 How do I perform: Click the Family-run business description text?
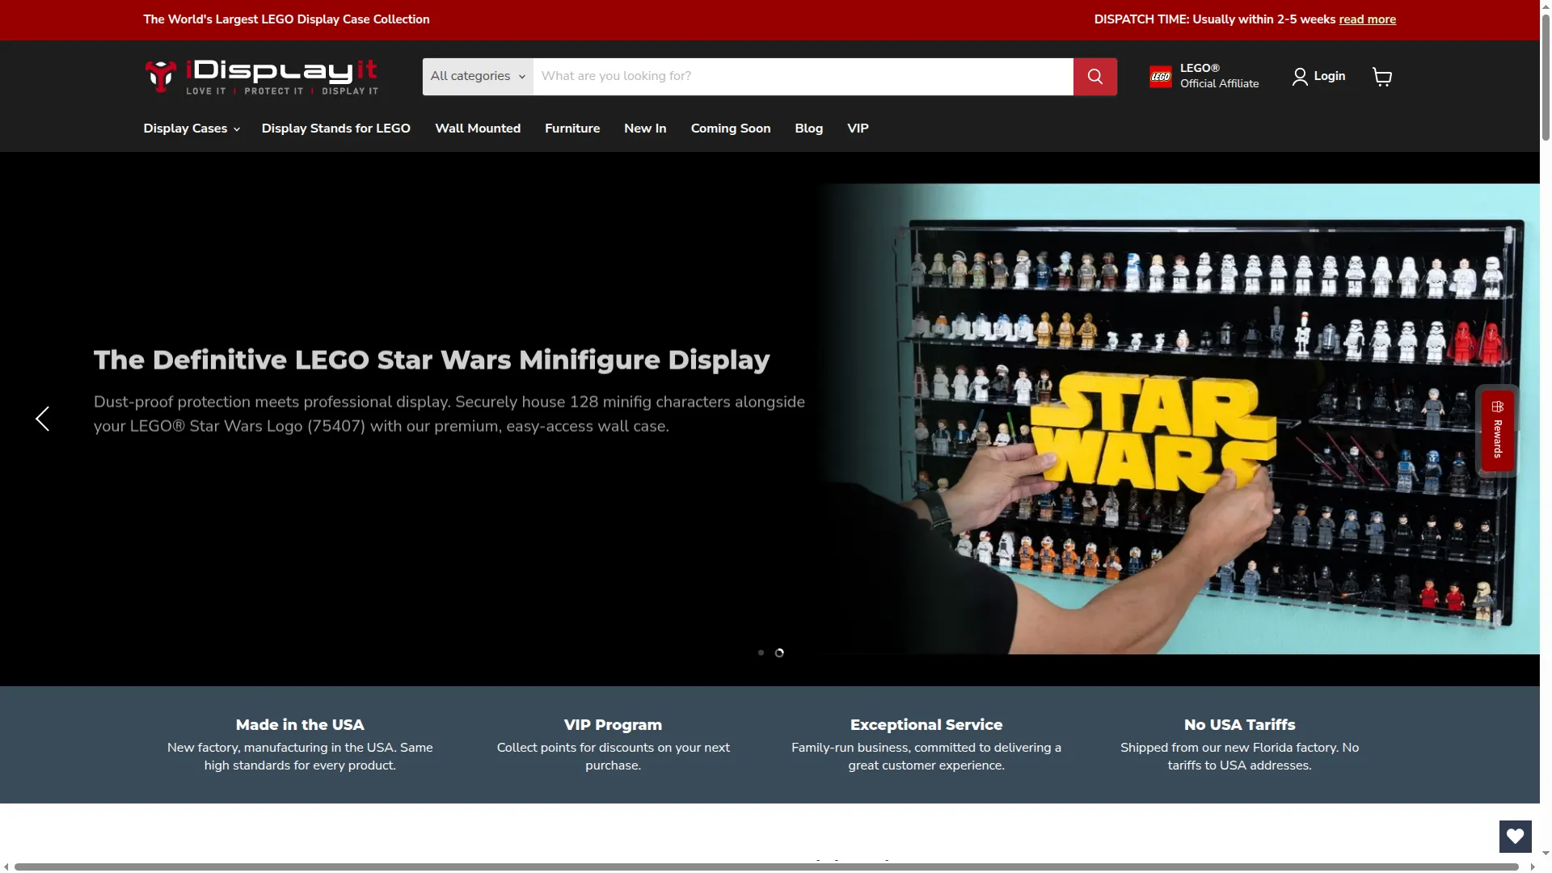926,757
